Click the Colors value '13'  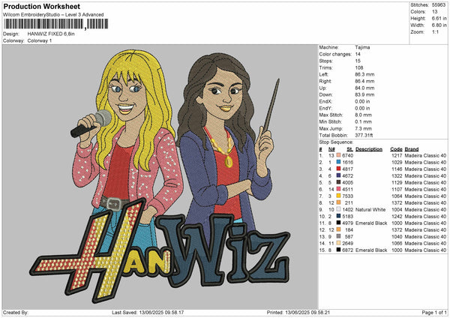click(x=434, y=12)
